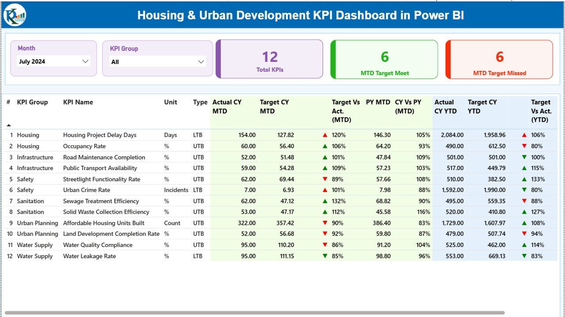Click the red arrow beside Affordable Housing Units 90%

click(325, 223)
